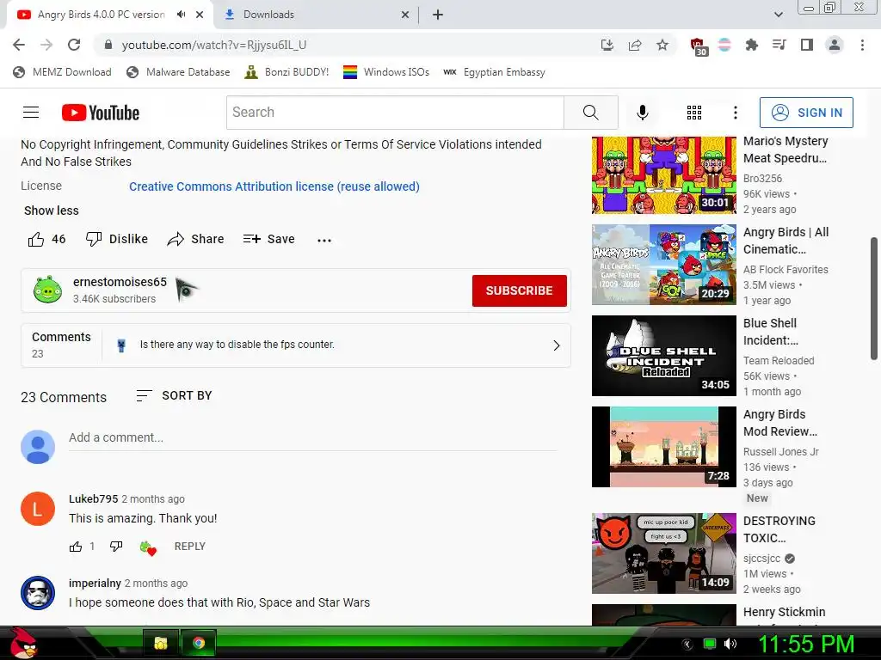Bookmark this page with the star
The width and height of the screenshot is (881, 660).
click(662, 45)
